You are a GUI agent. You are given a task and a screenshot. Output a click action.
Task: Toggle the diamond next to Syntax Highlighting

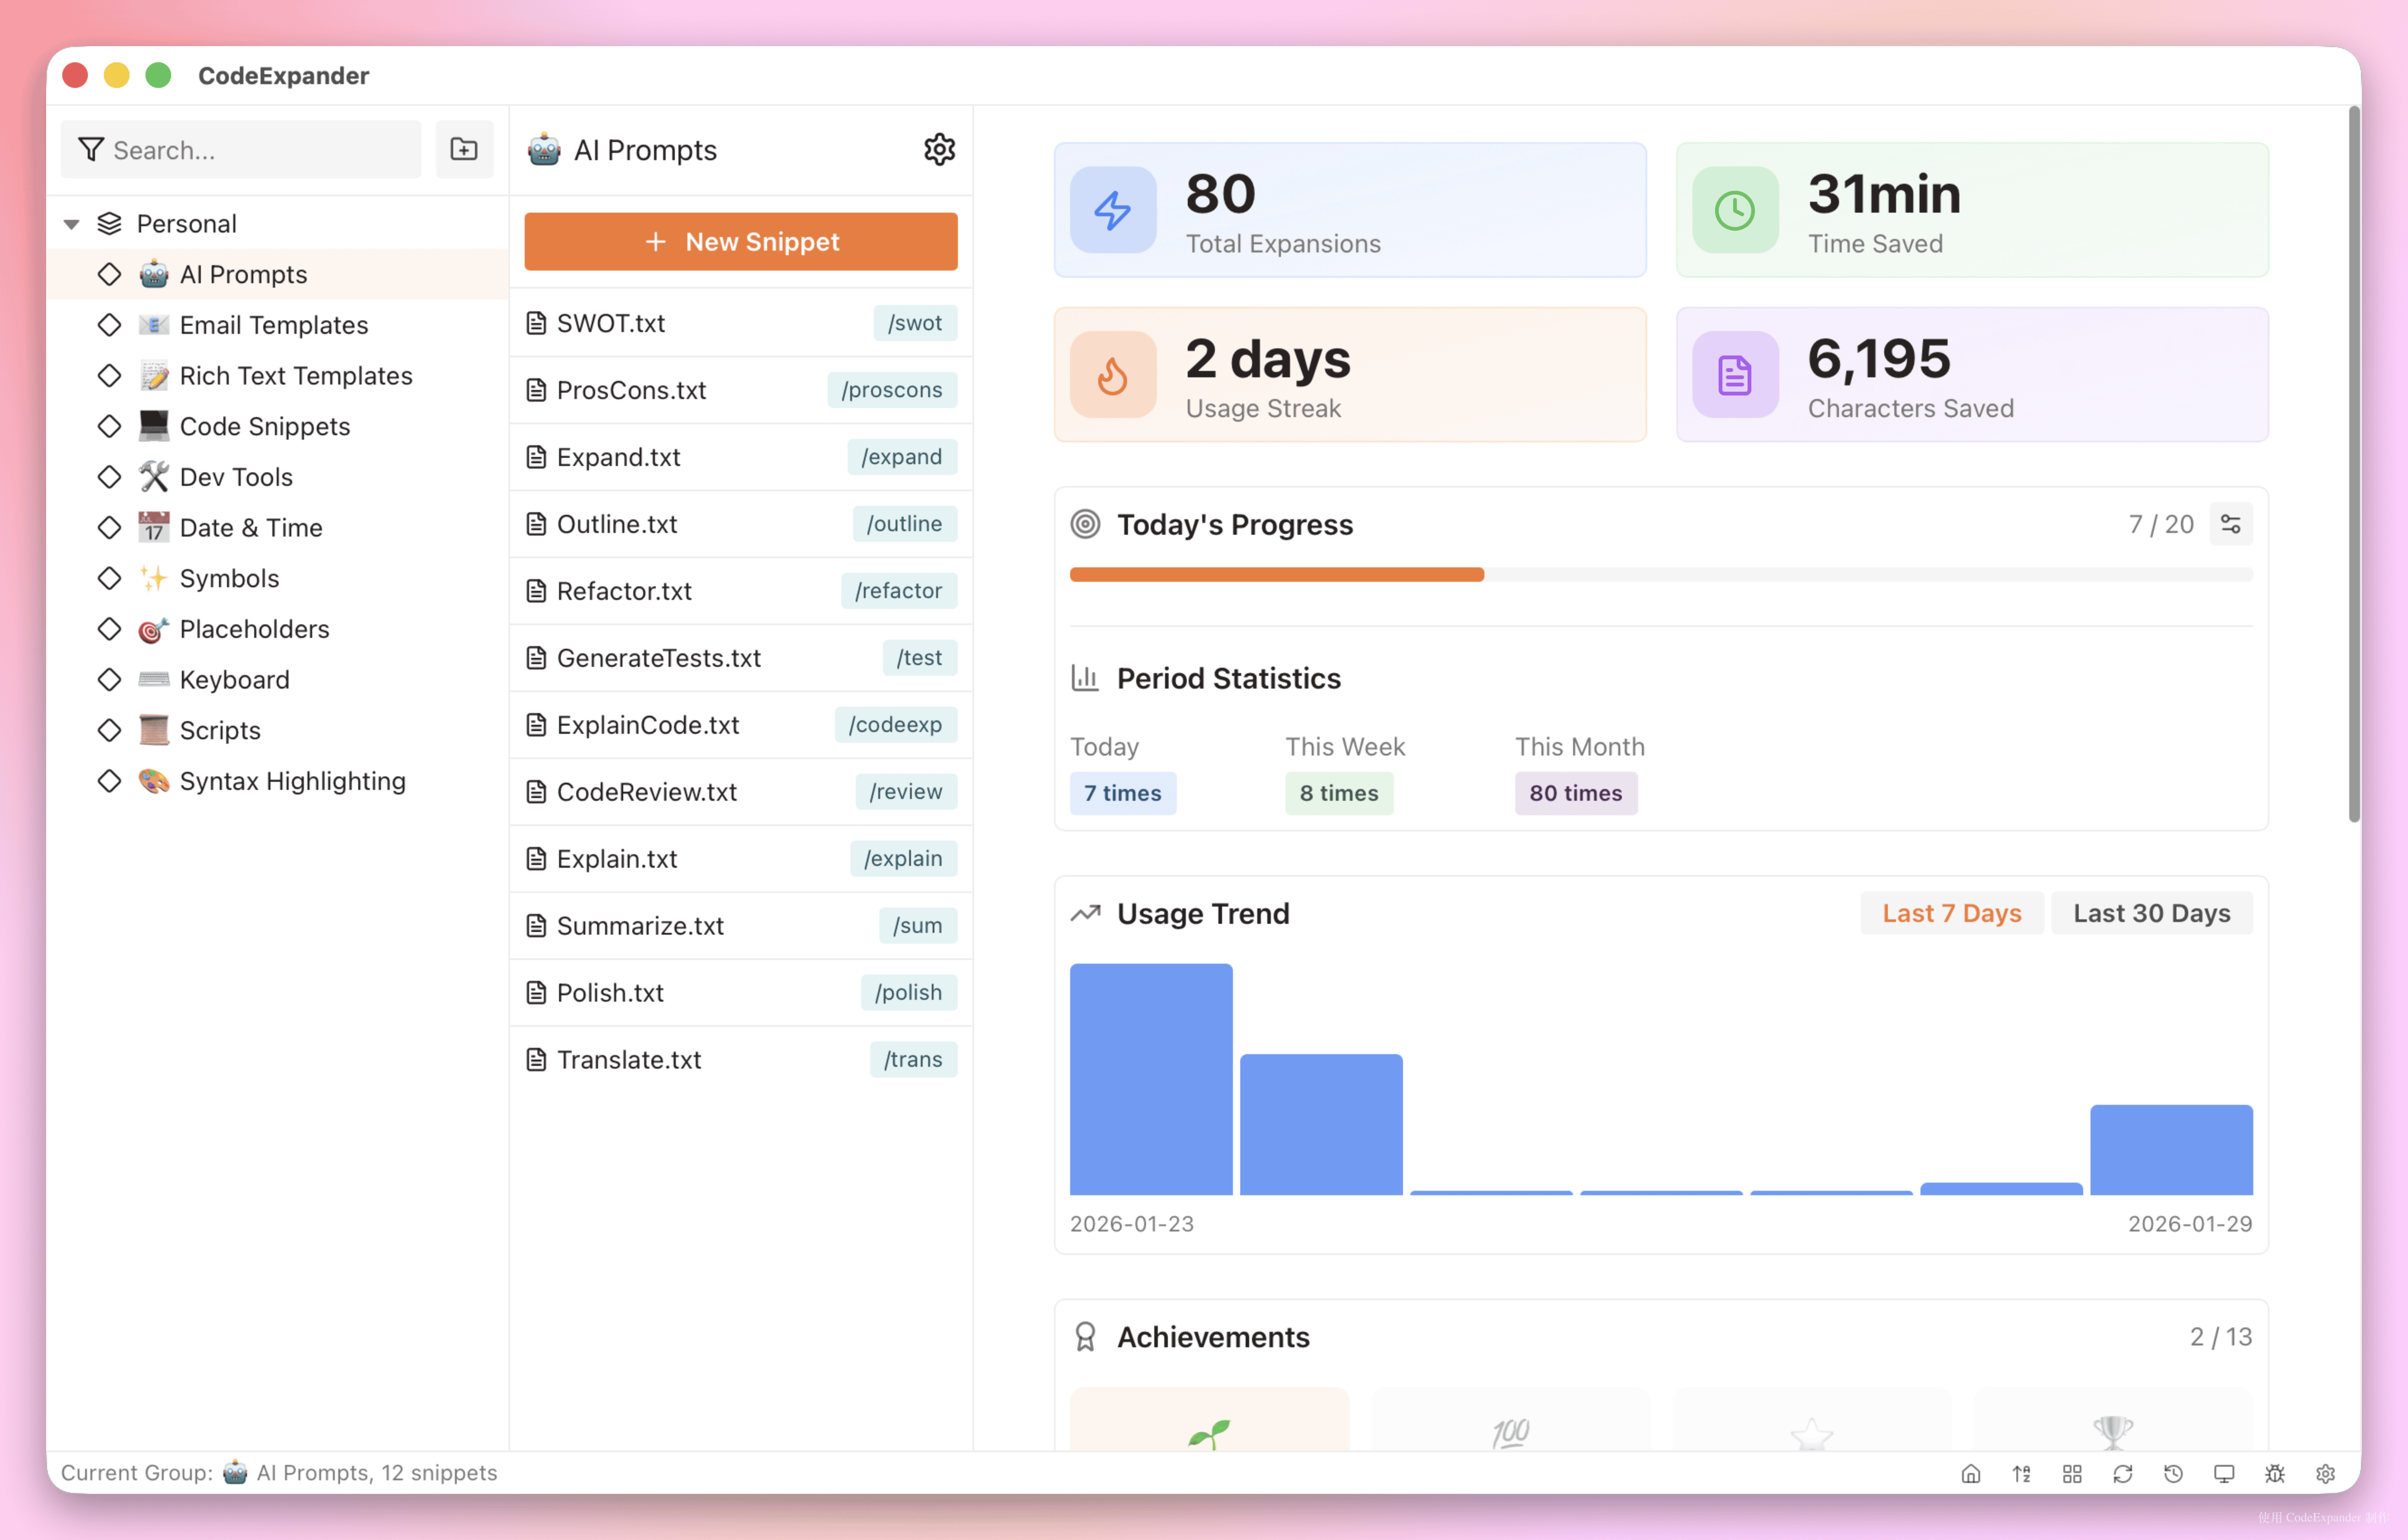point(110,781)
